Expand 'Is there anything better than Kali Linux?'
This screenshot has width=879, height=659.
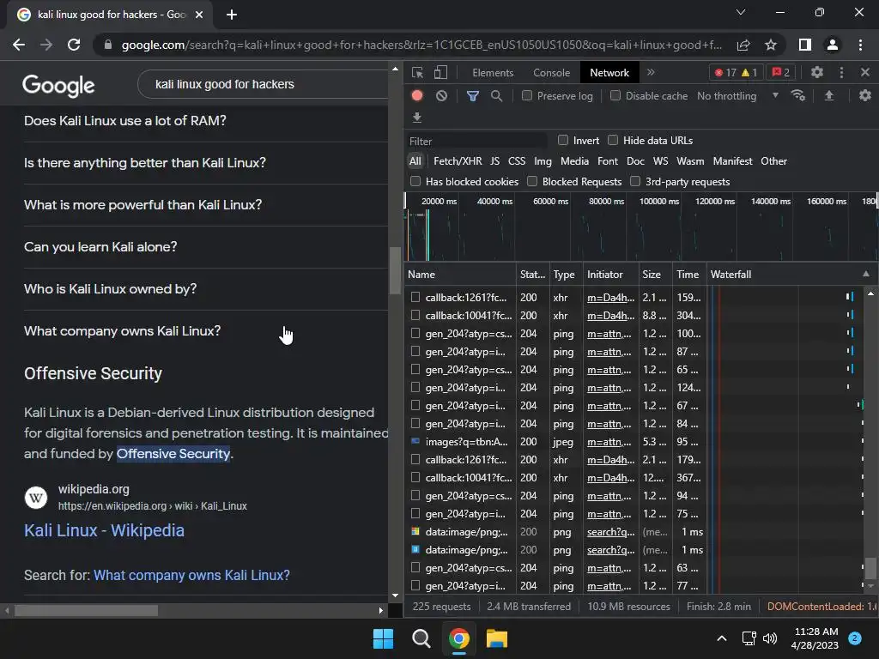point(206,163)
